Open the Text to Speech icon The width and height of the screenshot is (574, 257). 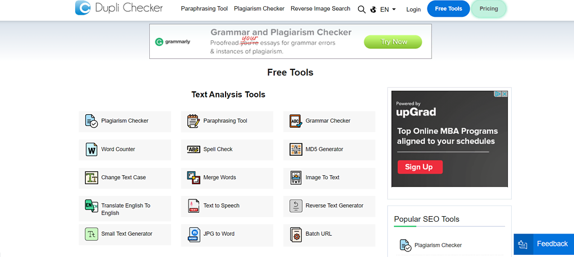tap(194, 206)
